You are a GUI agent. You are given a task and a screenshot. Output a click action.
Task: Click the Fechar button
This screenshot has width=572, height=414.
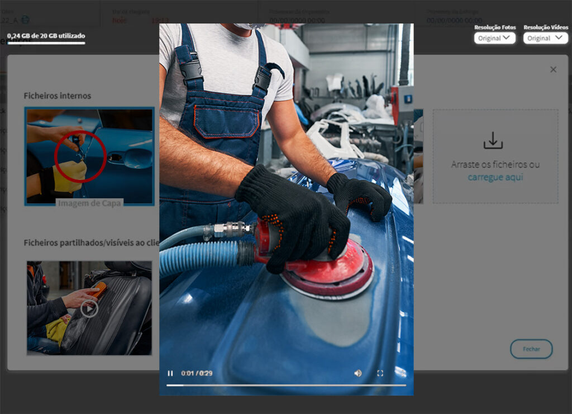531,349
